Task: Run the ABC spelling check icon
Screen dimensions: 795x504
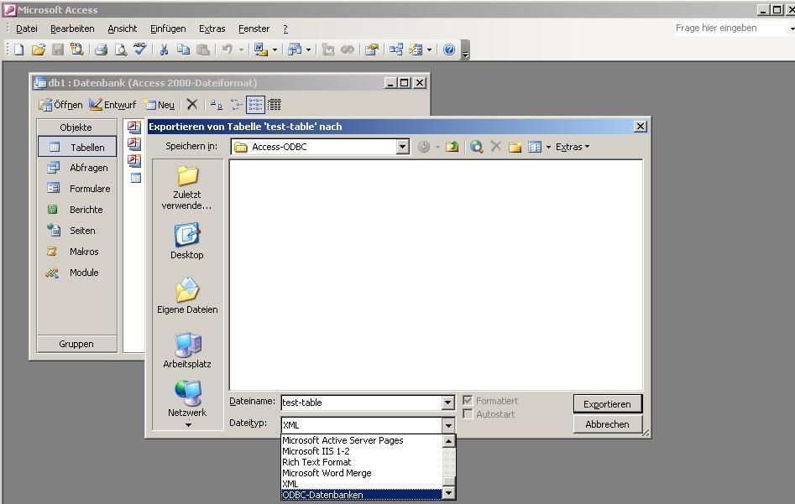Action: [x=140, y=49]
